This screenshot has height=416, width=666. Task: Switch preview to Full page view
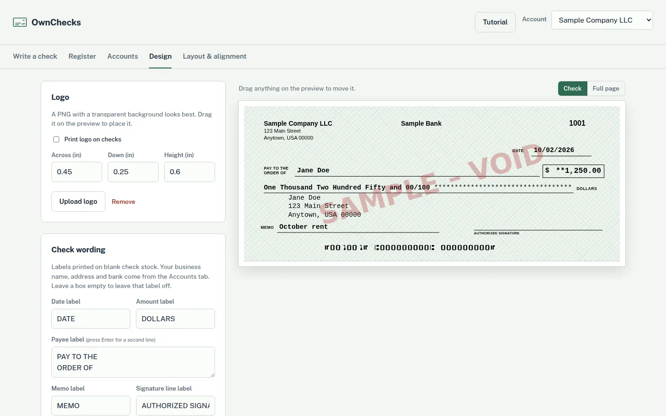click(606, 88)
